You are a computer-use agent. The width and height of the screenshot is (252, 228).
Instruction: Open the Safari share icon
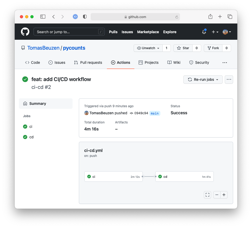coord(210,16)
